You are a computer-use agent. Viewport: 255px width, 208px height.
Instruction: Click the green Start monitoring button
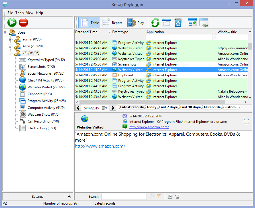[12, 23]
